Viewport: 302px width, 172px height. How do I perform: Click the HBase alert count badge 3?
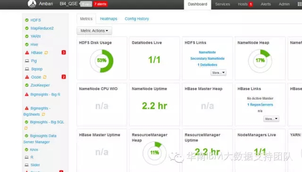click(x=64, y=52)
